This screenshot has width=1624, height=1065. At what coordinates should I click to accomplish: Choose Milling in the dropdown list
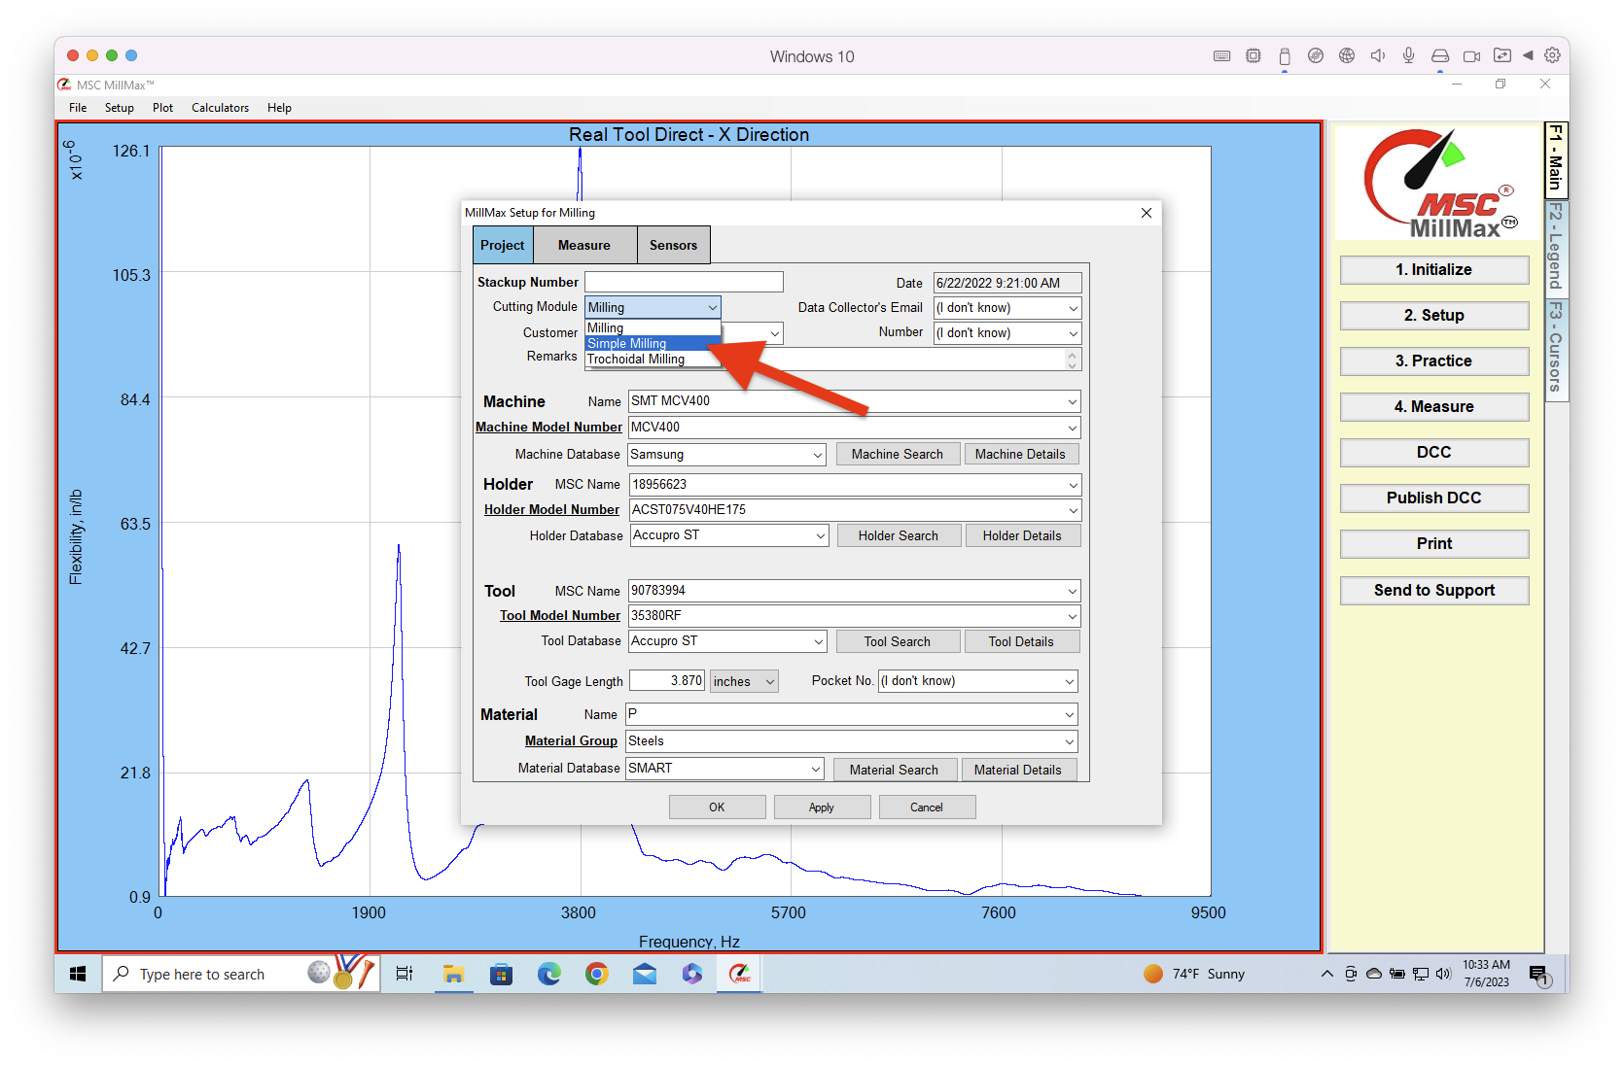(x=653, y=328)
